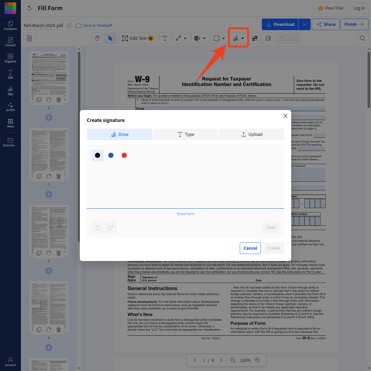Select the text highlight tool
Image resolution: width=371 pixels, height=371 pixels.
pos(197,38)
